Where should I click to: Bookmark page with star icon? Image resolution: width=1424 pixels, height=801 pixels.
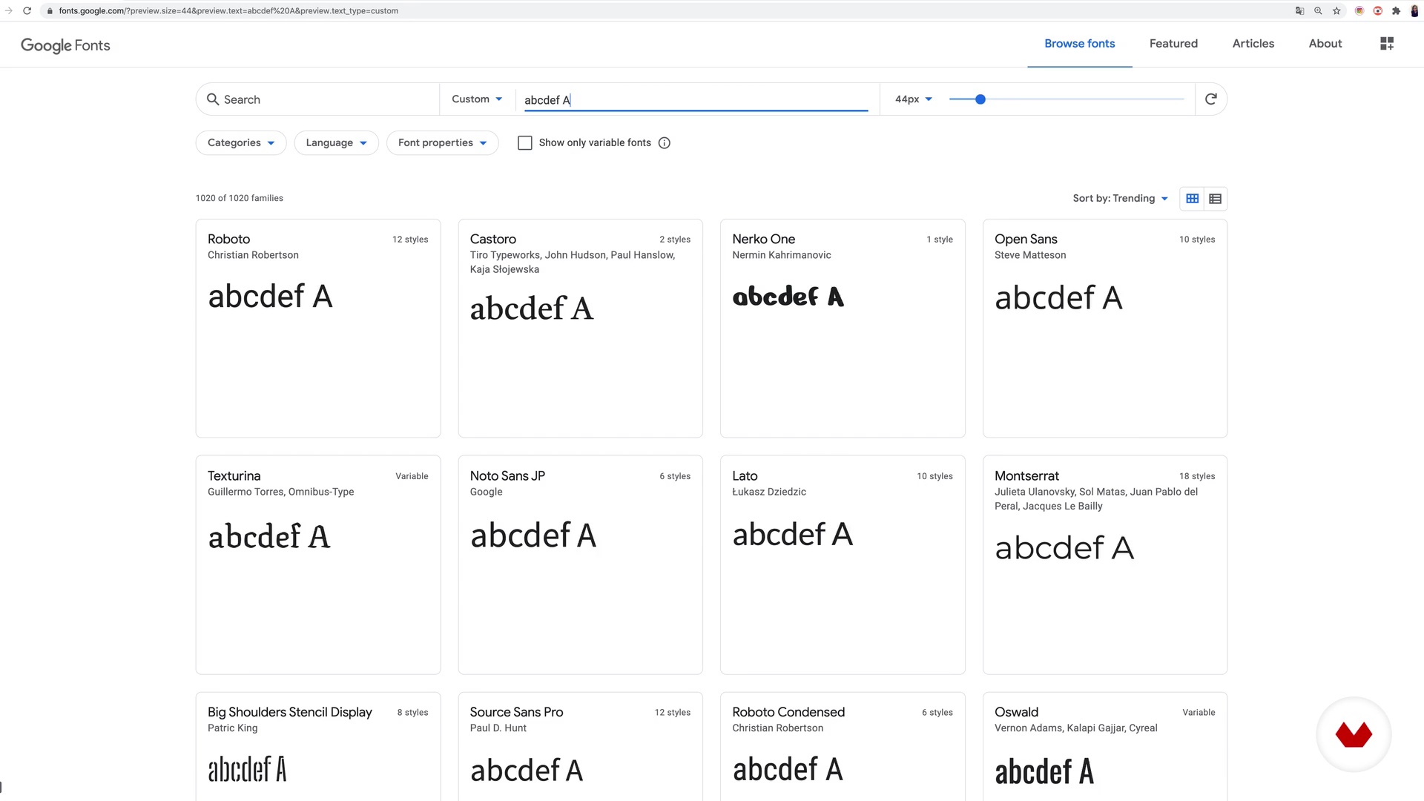[x=1336, y=10]
